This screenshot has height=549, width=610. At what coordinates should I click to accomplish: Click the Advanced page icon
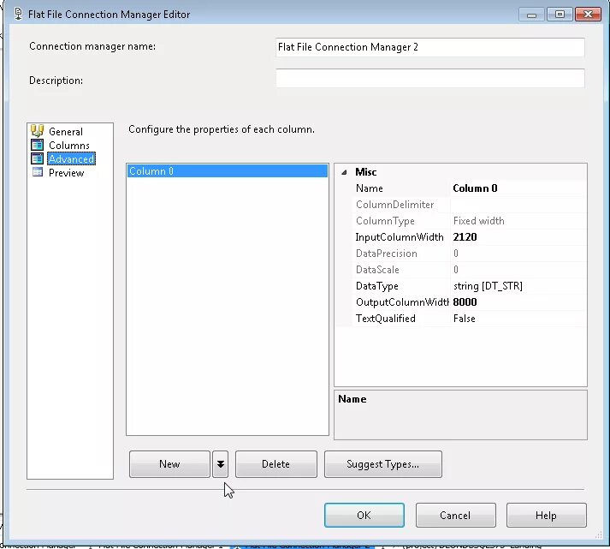click(38, 158)
